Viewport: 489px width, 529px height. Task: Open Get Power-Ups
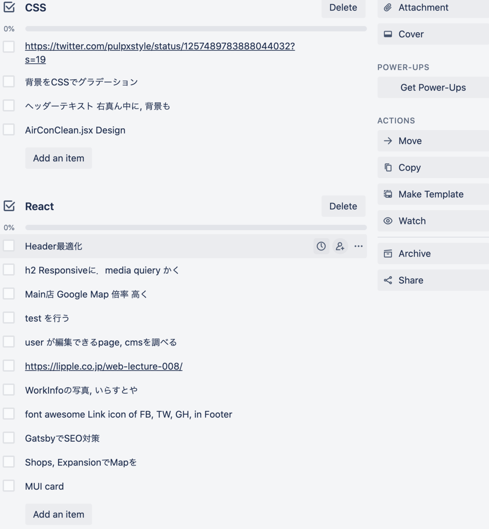point(433,87)
